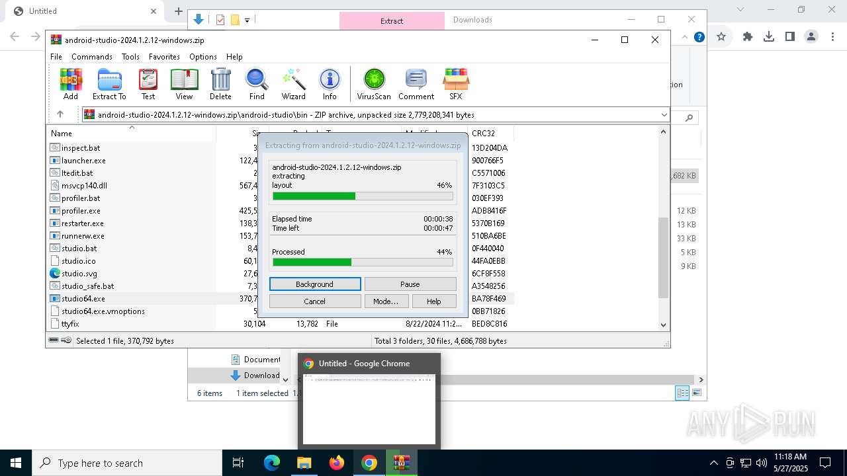Select the studio64.exe.vmoptions file
The height and width of the screenshot is (476, 847).
tap(103, 311)
